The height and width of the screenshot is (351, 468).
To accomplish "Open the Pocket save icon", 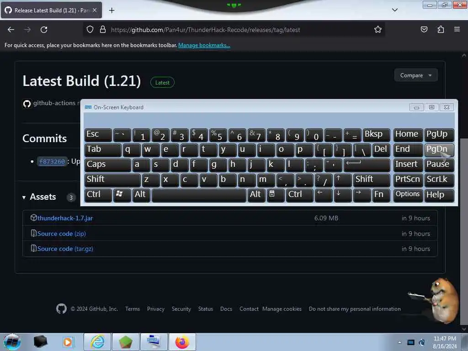I will (x=424, y=30).
